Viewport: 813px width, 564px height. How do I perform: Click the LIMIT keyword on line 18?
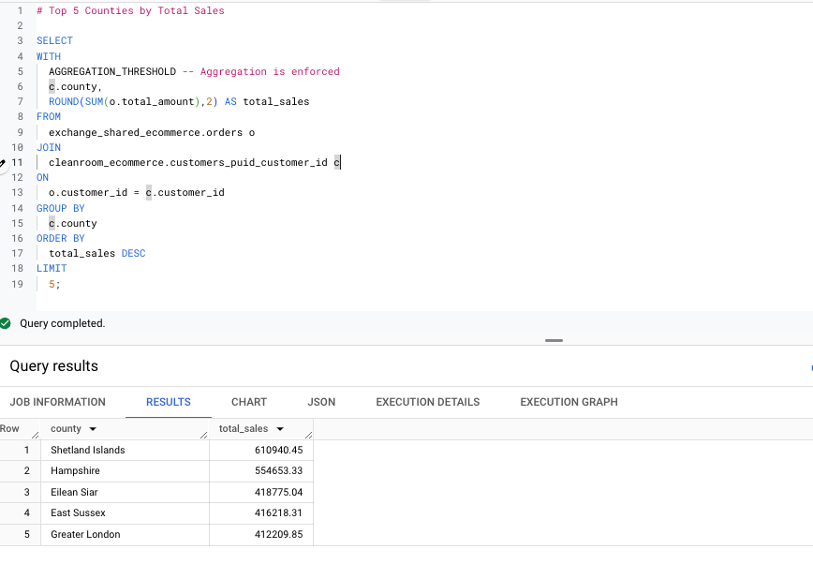pos(52,268)
